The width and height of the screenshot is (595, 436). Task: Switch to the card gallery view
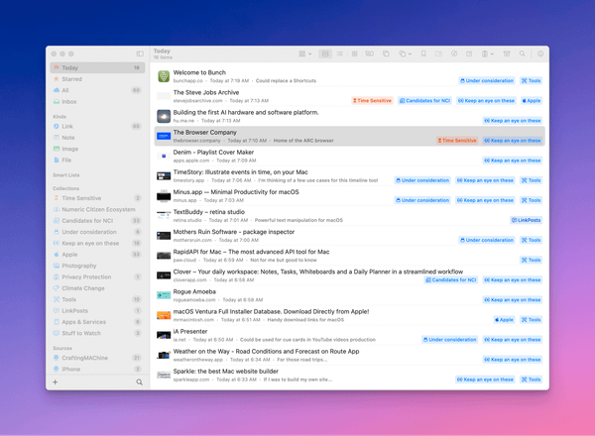click(369, 54)
